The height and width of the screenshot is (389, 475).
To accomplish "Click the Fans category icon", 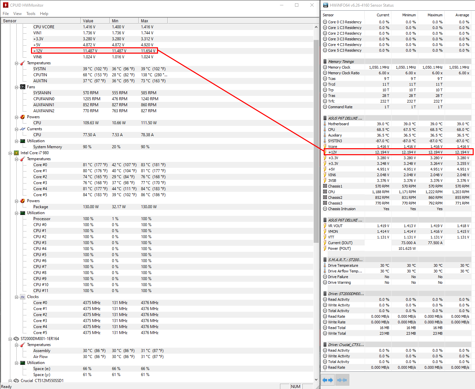I will [x=23, y=87].
